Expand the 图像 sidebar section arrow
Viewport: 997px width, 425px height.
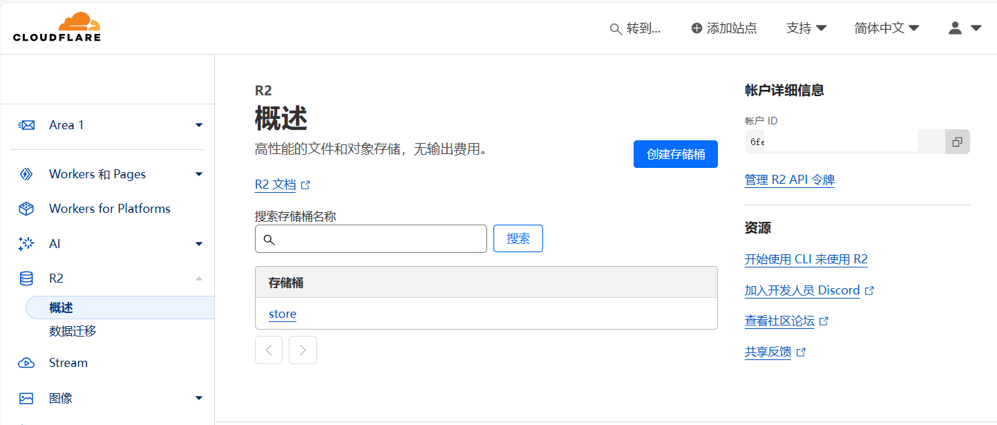pyautogui.click(x=199, y=398)
